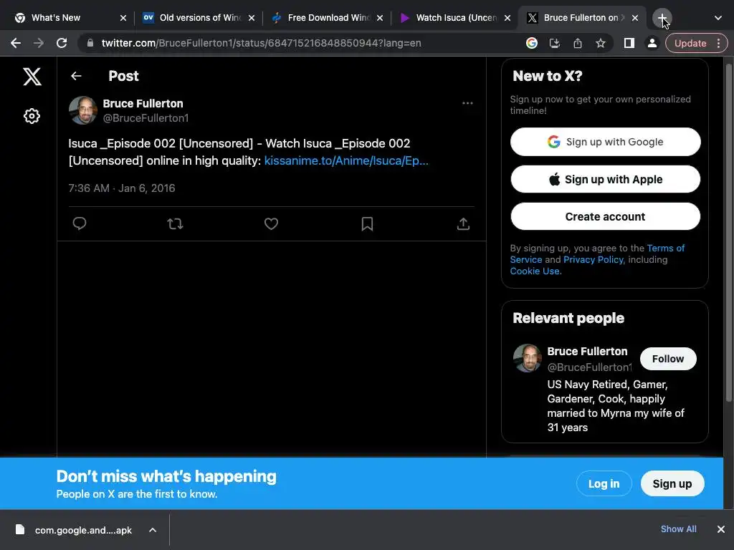Screen dimensions: 734x550
Task: Click the reply icon under the post
Action: (80, 223)
